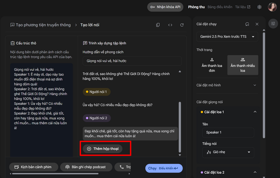This screenshot has height=178, width=280.
Task: Open the get code brackets icon
Action: click(x=170, y=25)
